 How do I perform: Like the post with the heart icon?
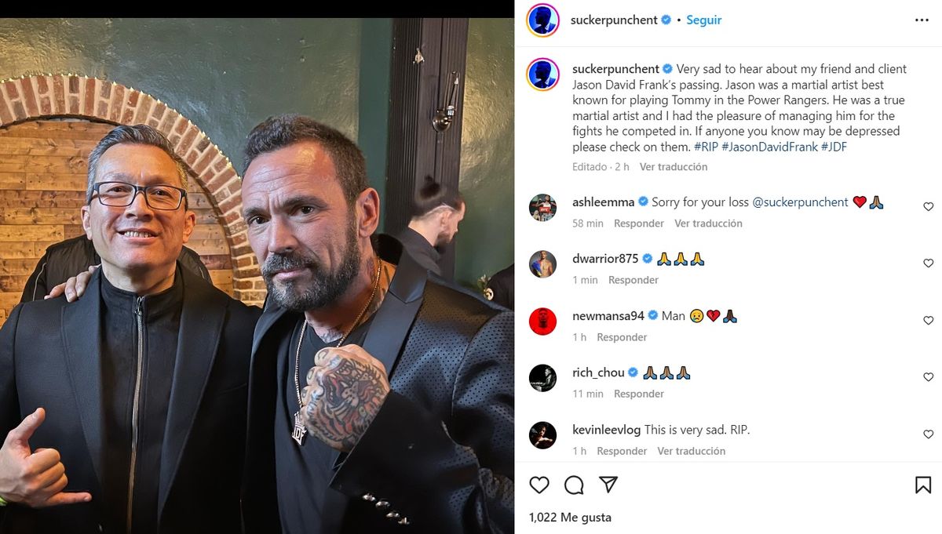539,485
